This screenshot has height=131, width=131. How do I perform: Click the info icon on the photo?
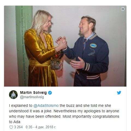coord(123,9)
